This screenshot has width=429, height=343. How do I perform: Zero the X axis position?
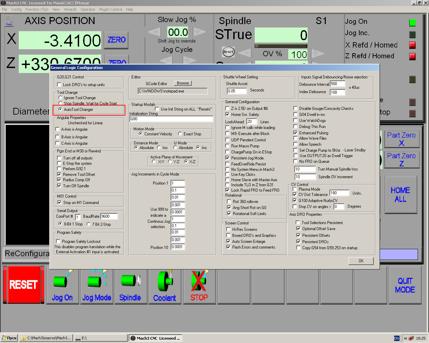pos(116,40)
